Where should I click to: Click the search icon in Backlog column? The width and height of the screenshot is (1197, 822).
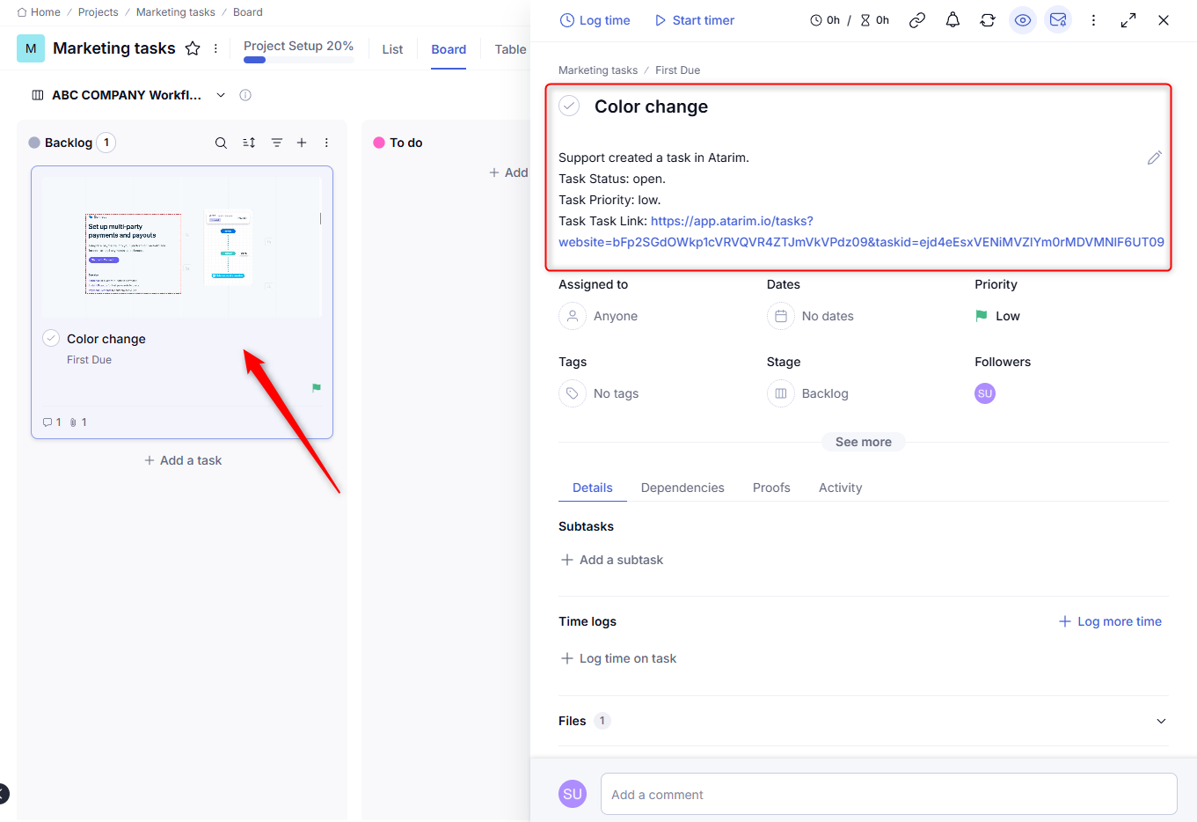(x=221, y=143)
